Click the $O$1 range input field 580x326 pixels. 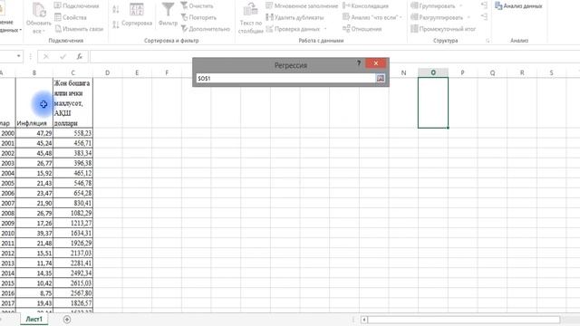point(286,78)
